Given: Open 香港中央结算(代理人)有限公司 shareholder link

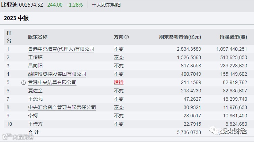Looking at the screenshot, I should 61,49.
